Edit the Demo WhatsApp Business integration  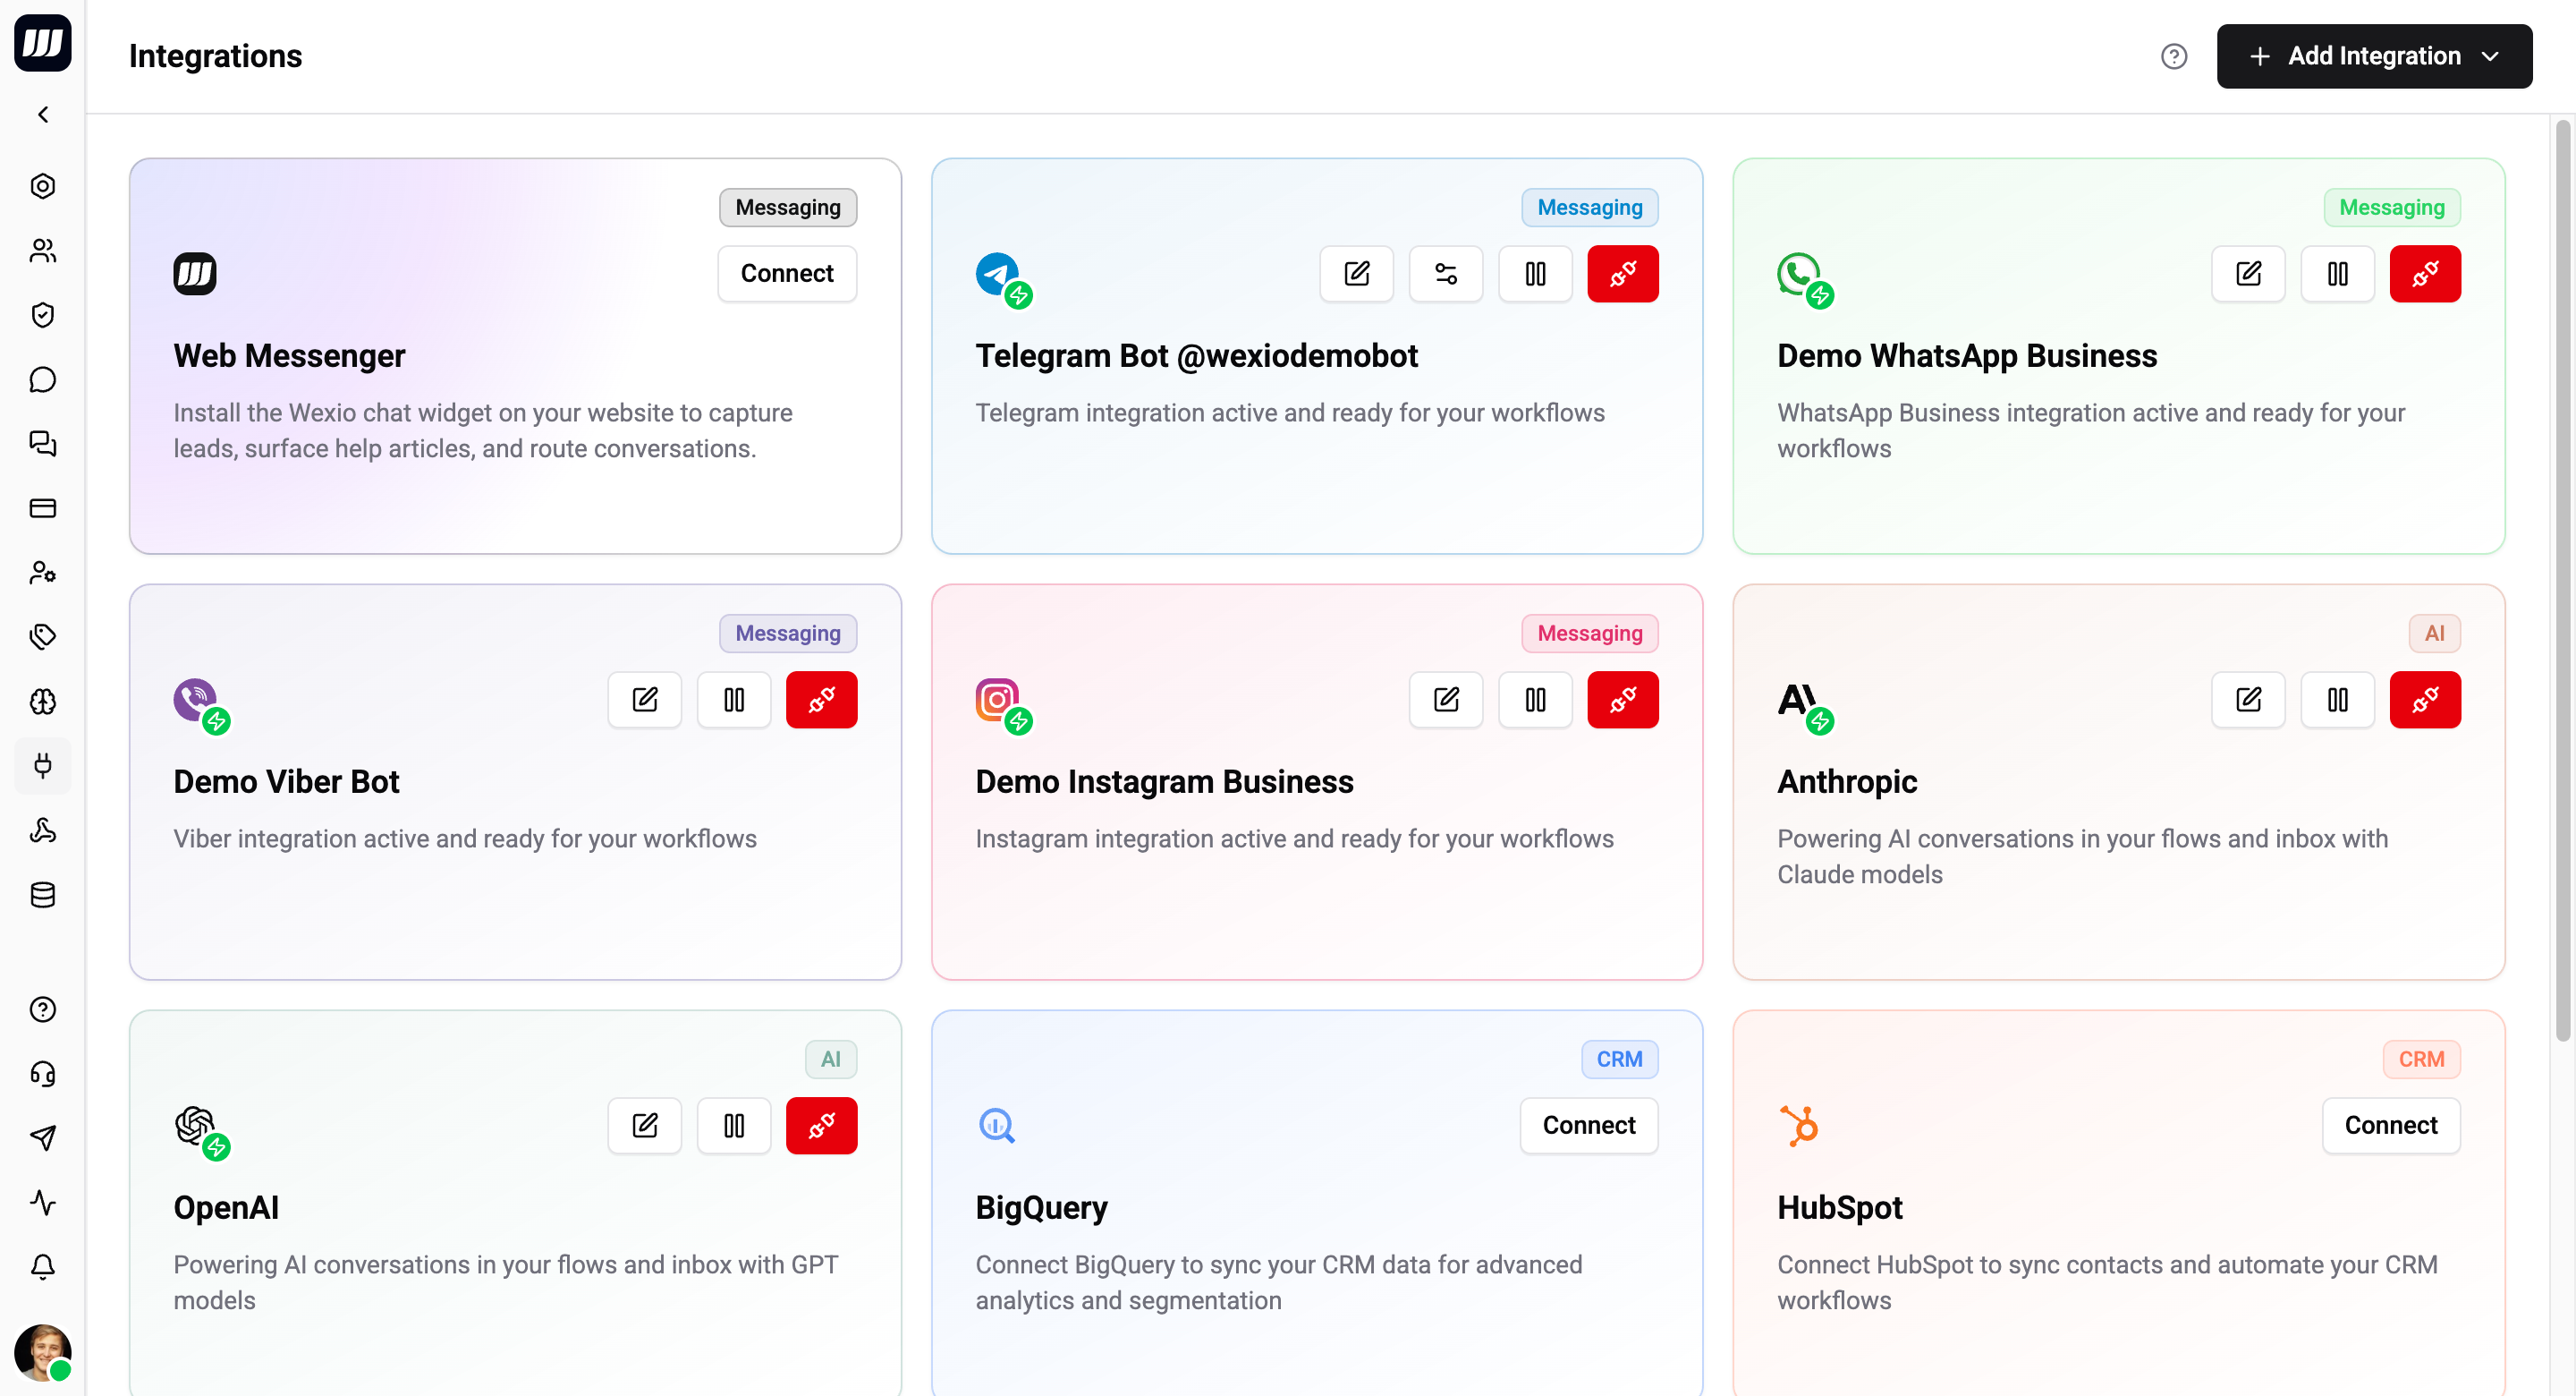pyautogui.click(x=2248, y=273)
